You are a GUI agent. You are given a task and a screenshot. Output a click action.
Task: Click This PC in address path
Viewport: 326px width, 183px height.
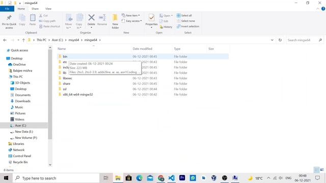click(41, 40)
